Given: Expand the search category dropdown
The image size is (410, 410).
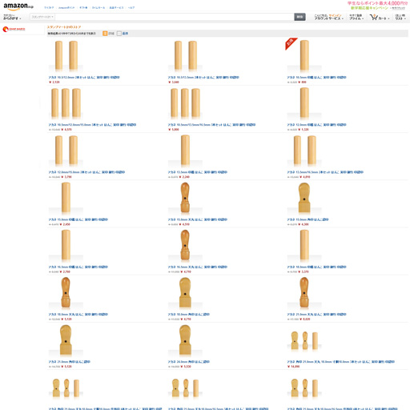Looking at the screenshot, I should [x=42, y=17].
